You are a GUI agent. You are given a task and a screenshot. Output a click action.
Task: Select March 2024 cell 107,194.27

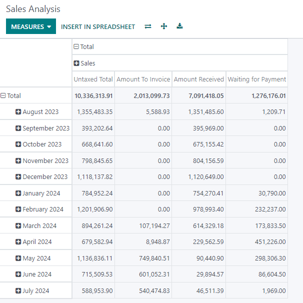pos(143,225)
